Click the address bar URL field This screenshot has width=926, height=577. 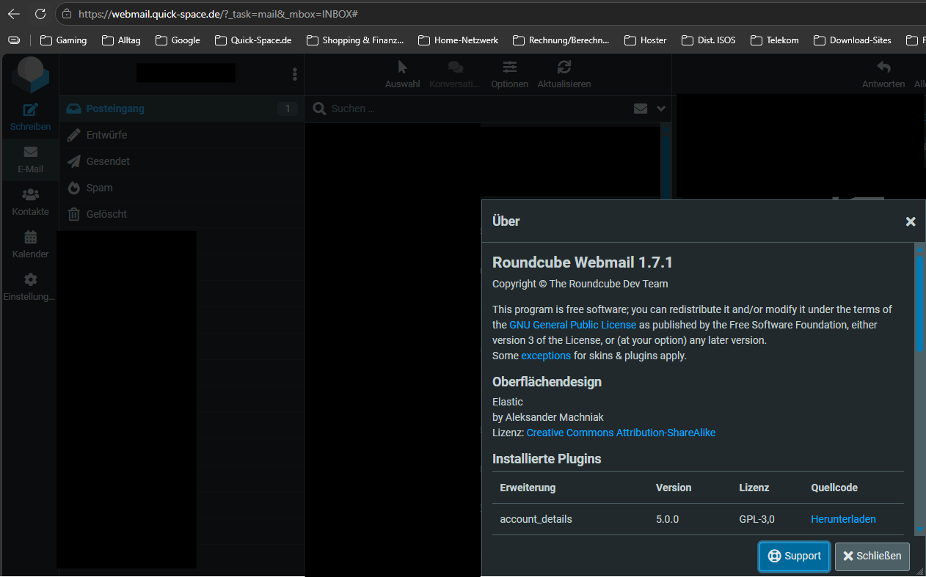tap(490, 14)
